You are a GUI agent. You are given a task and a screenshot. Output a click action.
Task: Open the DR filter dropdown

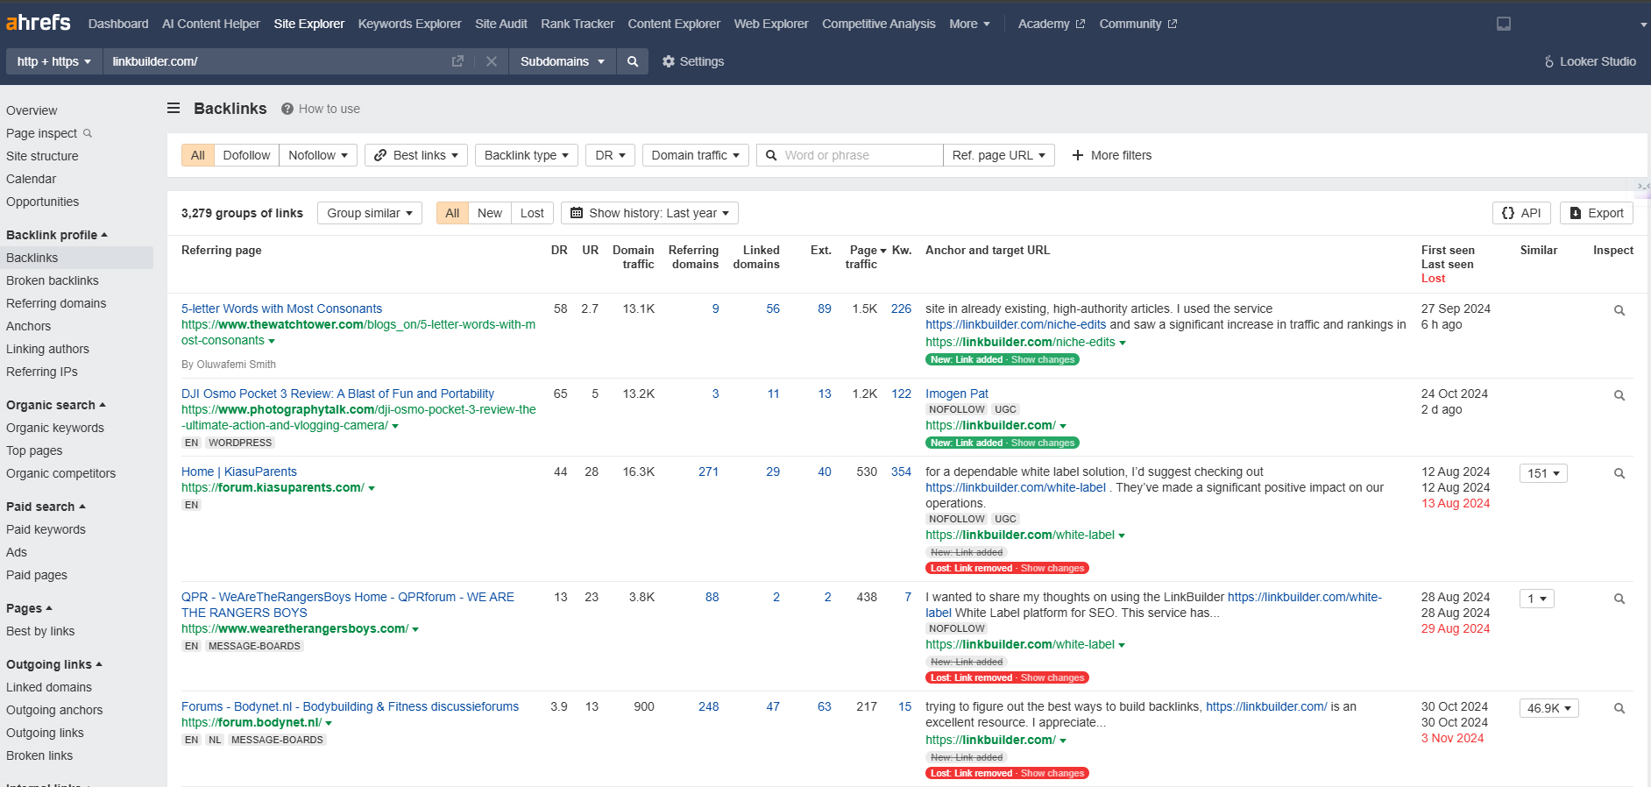pos(610,155)
